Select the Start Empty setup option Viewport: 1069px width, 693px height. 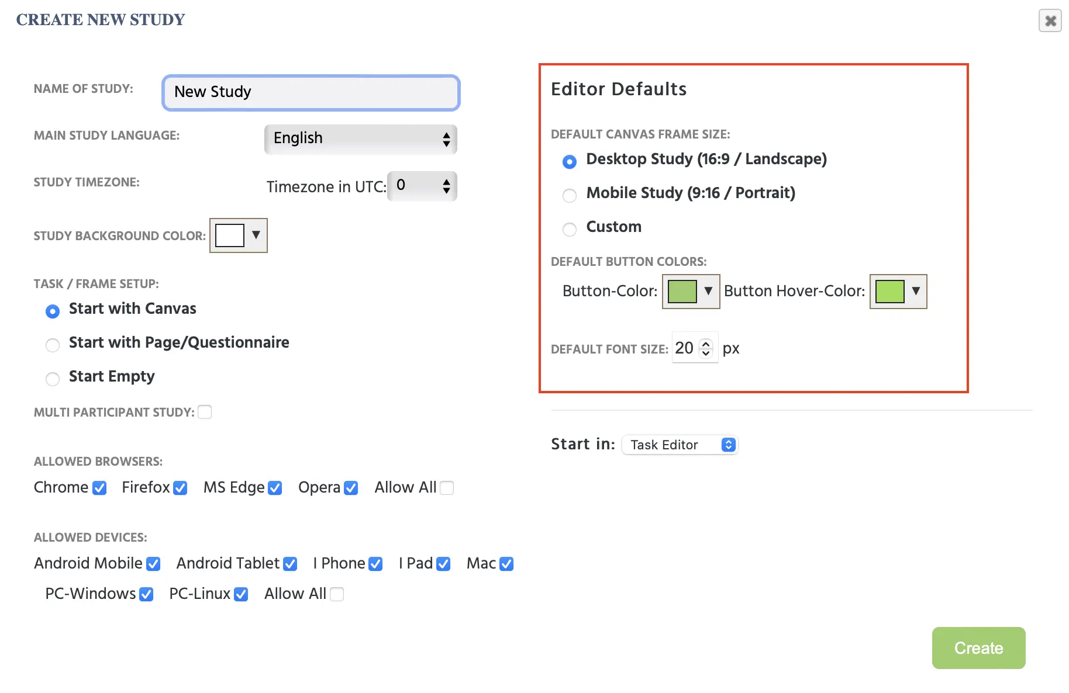(x=53, y=379)
